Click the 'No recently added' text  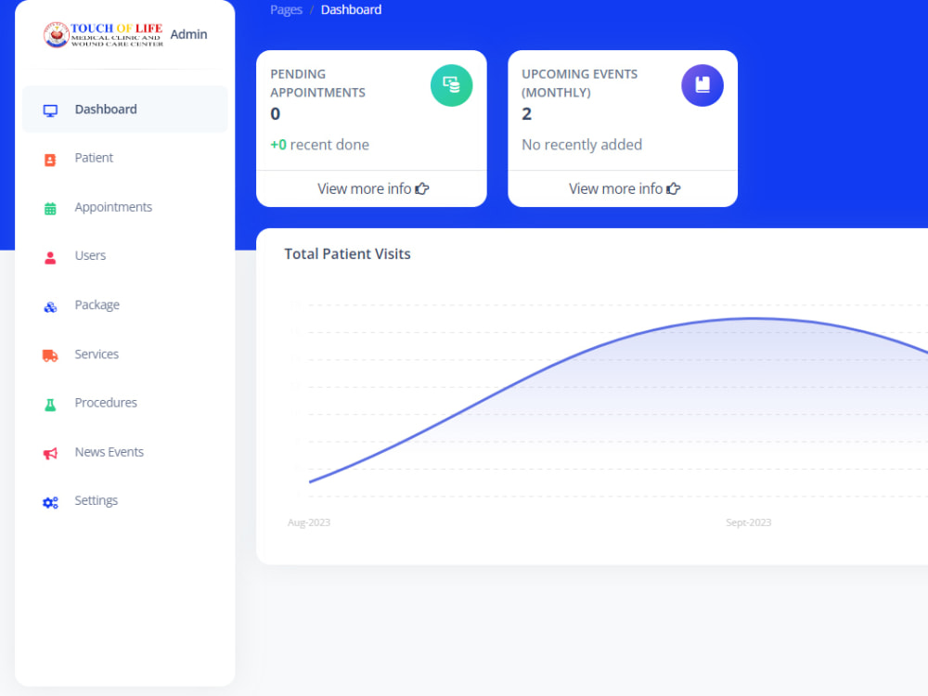click(x=582, y=145)
